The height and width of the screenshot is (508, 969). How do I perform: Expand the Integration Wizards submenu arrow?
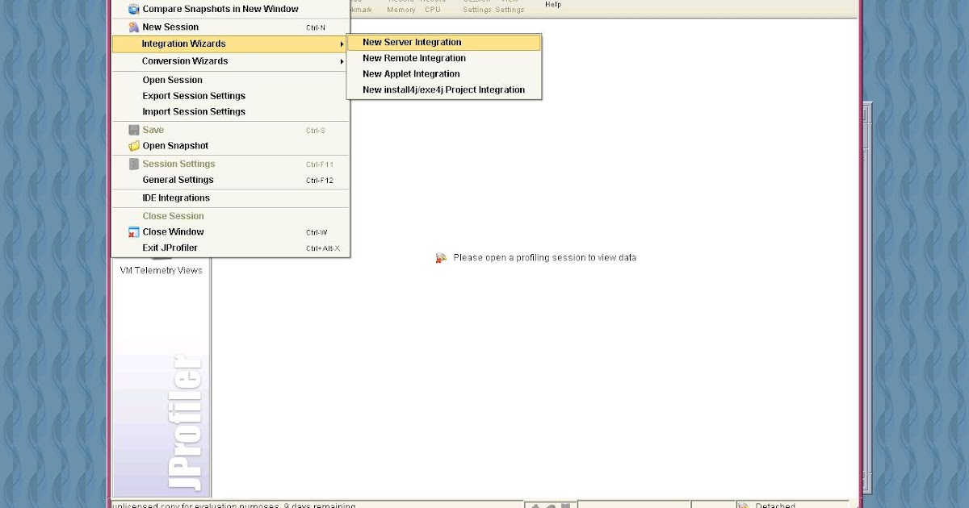[x=342, y=45]
